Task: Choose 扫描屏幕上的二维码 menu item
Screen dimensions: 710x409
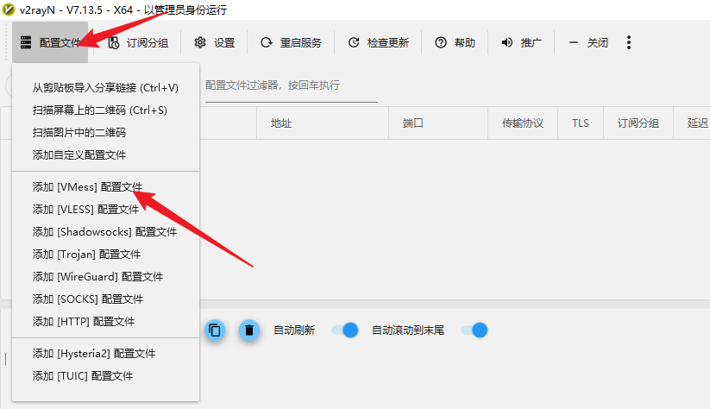Action: [x=99, y=110]
